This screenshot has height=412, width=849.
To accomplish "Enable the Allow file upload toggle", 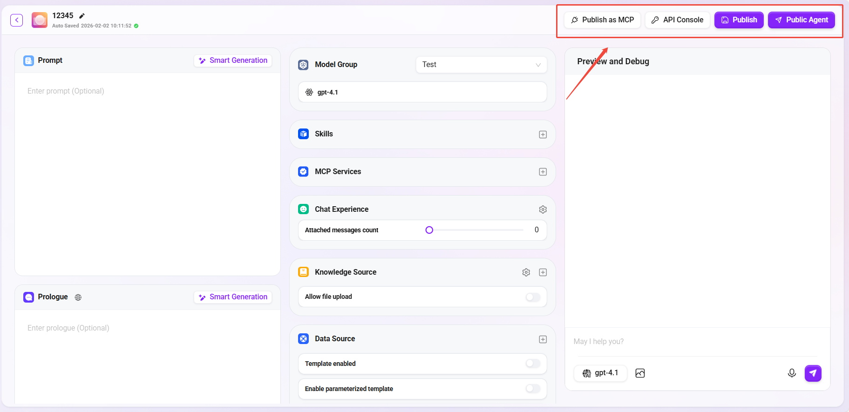I will pyautogui.click(x=533, y=297).
